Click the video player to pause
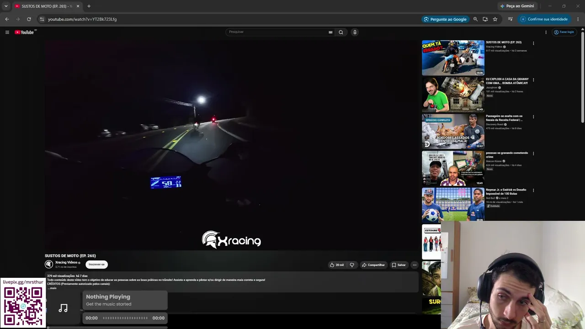Viewport: 585px width, 329px height. pos(231,145)
